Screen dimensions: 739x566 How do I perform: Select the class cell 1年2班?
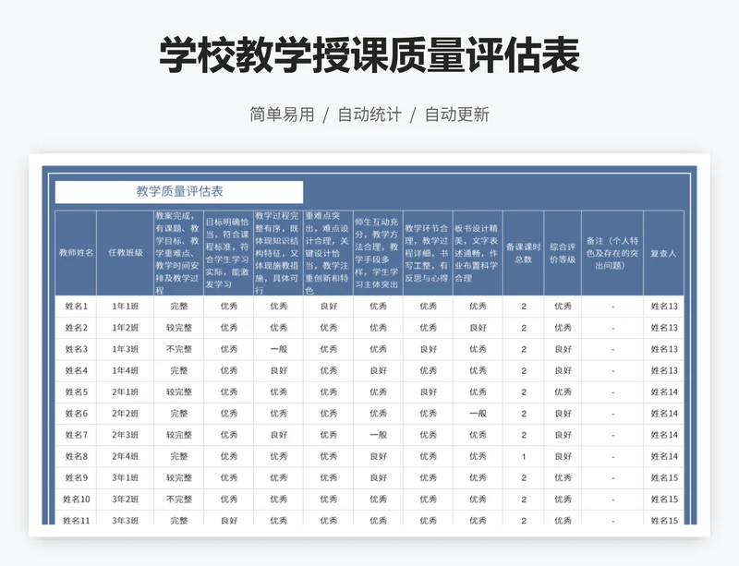point(126,328)
